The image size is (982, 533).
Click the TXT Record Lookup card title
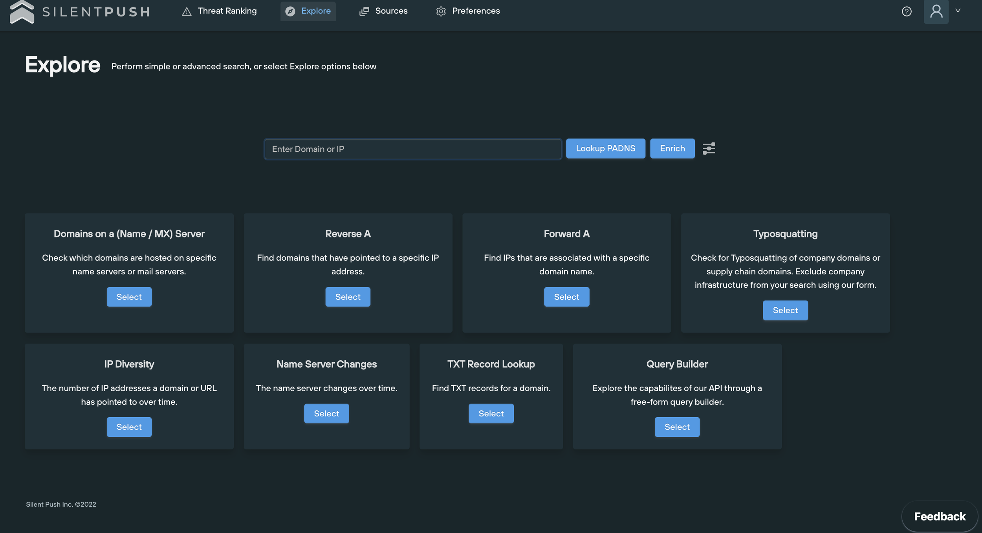point(491,364)
